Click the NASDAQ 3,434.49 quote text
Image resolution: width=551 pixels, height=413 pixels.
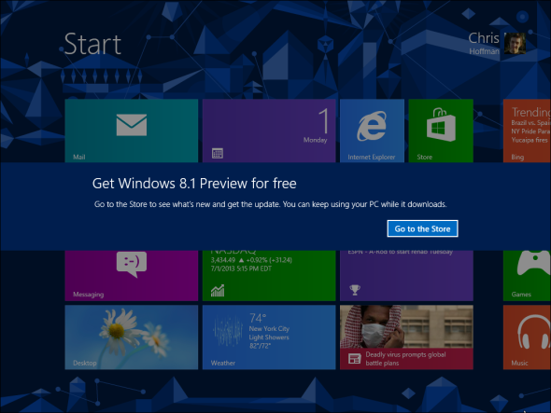point(251,260)
